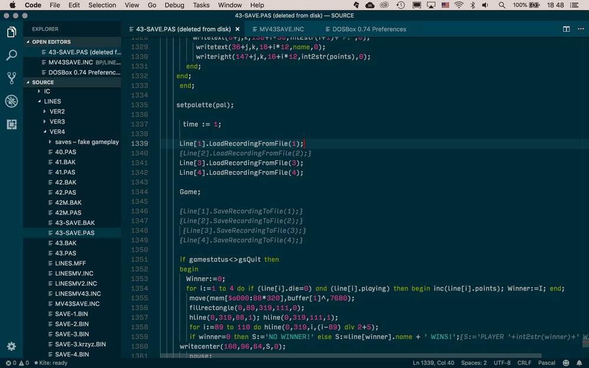Viewport: 589px width, 368px height.
Task: Click the feedback smiley in status bar
Action: (565, 363)
